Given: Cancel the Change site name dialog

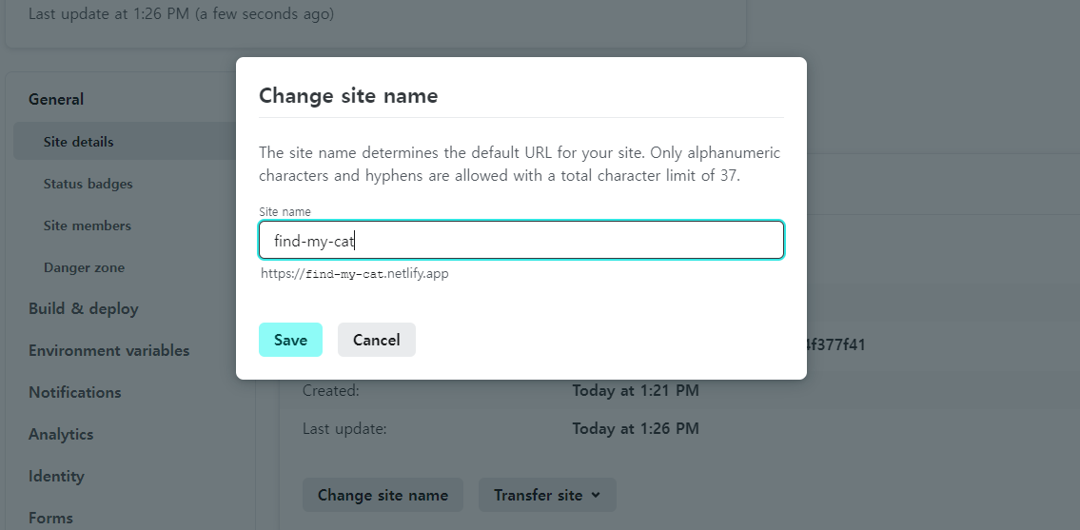Looking at the screenshot, I should pos(376,340).
